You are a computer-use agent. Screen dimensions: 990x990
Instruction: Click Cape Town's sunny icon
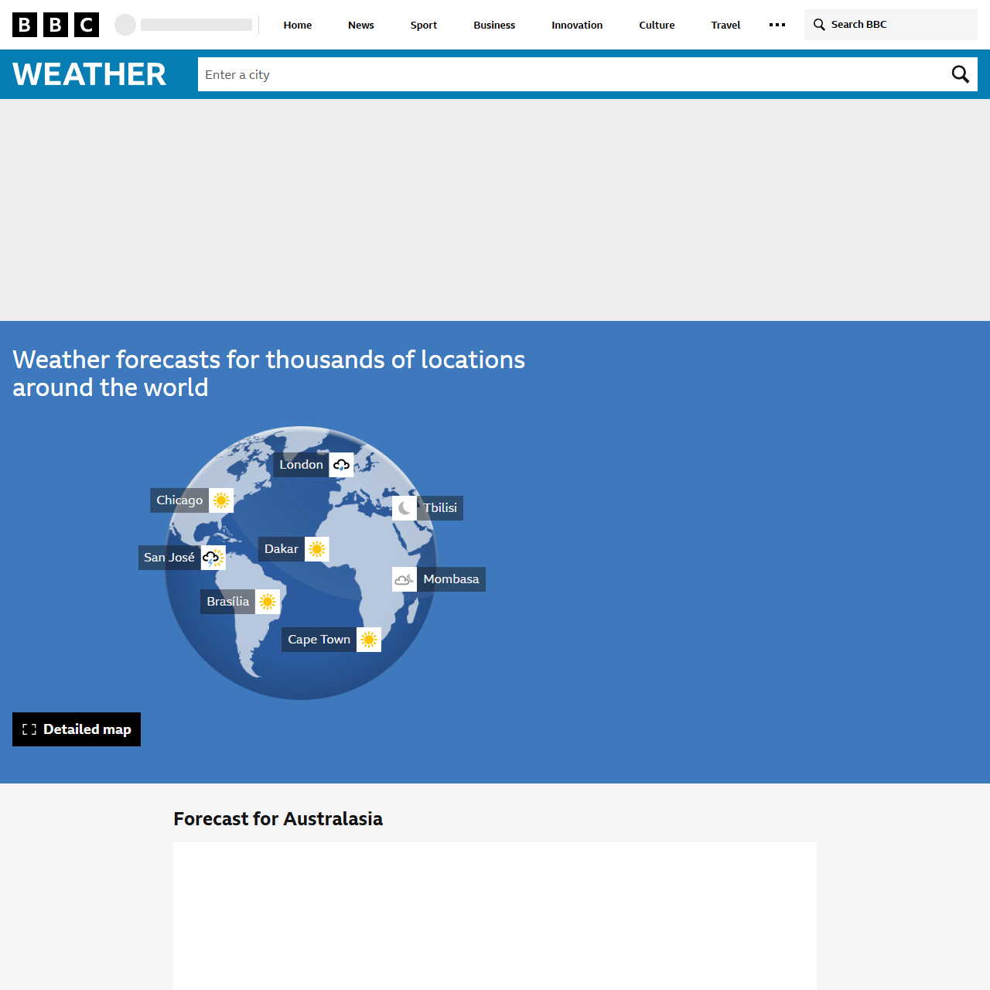[x=369, y=640]
